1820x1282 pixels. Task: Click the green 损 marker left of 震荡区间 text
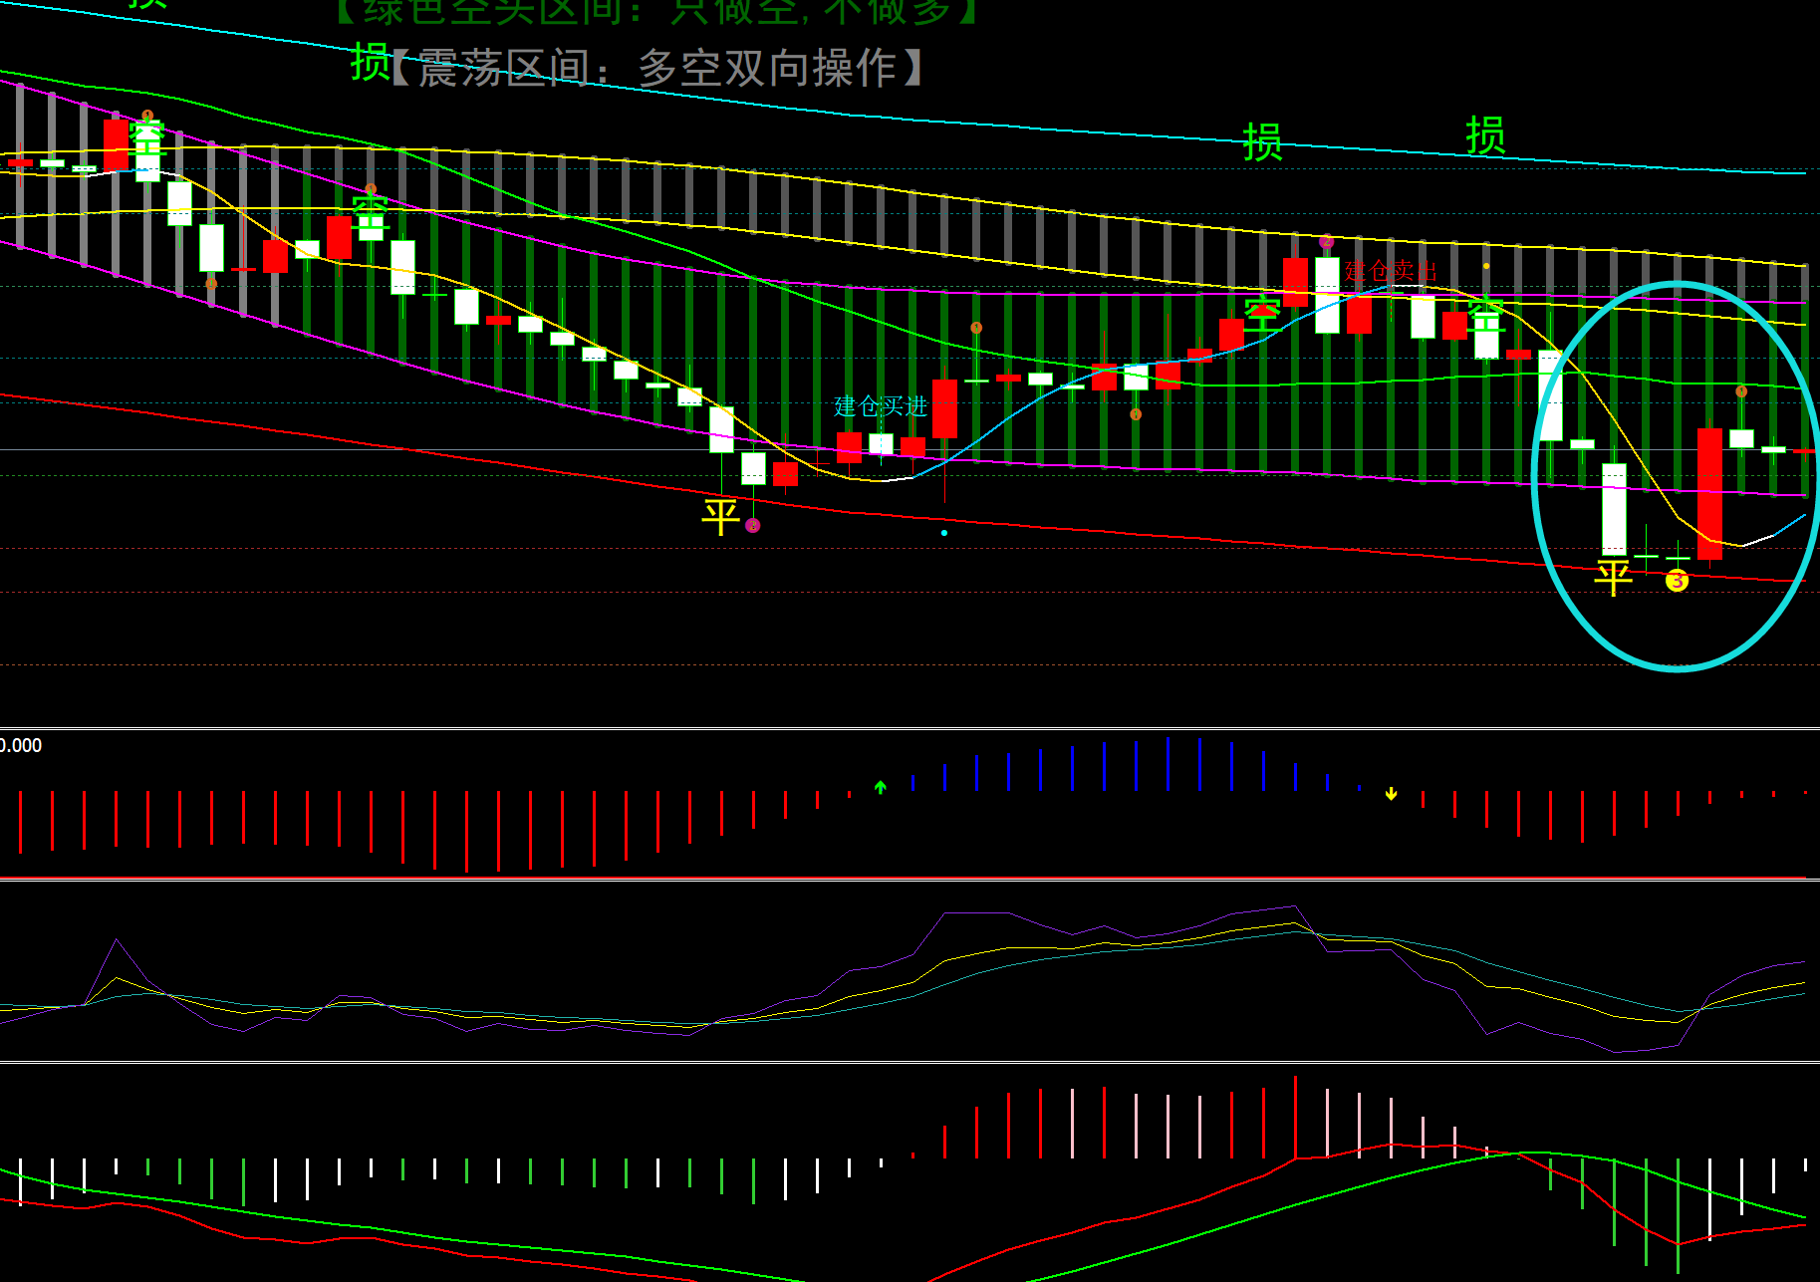click(x=370, y=63)
